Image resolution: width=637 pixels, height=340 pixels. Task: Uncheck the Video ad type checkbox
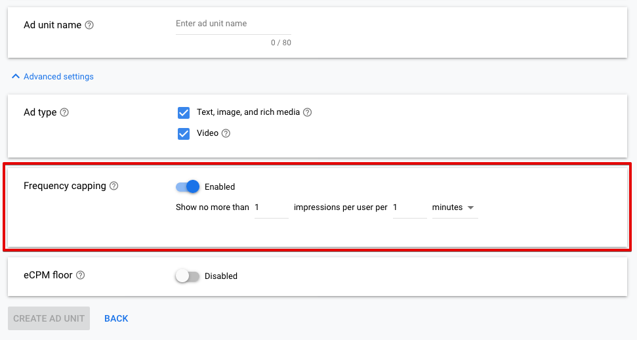pos(184,133)
